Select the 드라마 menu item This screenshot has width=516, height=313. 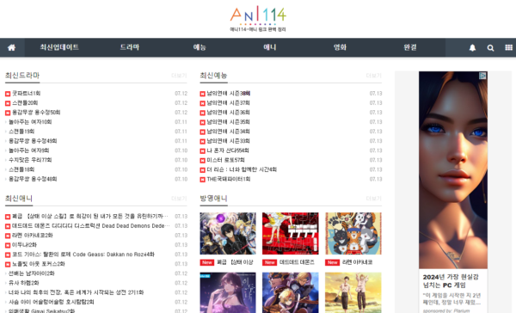[x=129, y=47]
